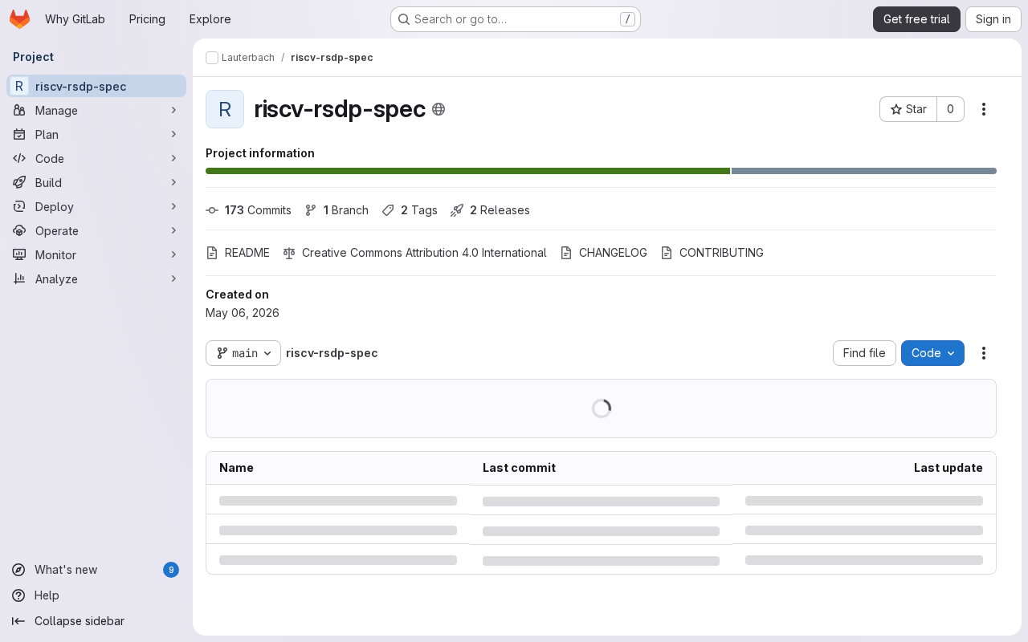Click the green segment of language bar
The height and width of the screenshot is (642, 1028).
pyautogui.click(x=467, y=171)
